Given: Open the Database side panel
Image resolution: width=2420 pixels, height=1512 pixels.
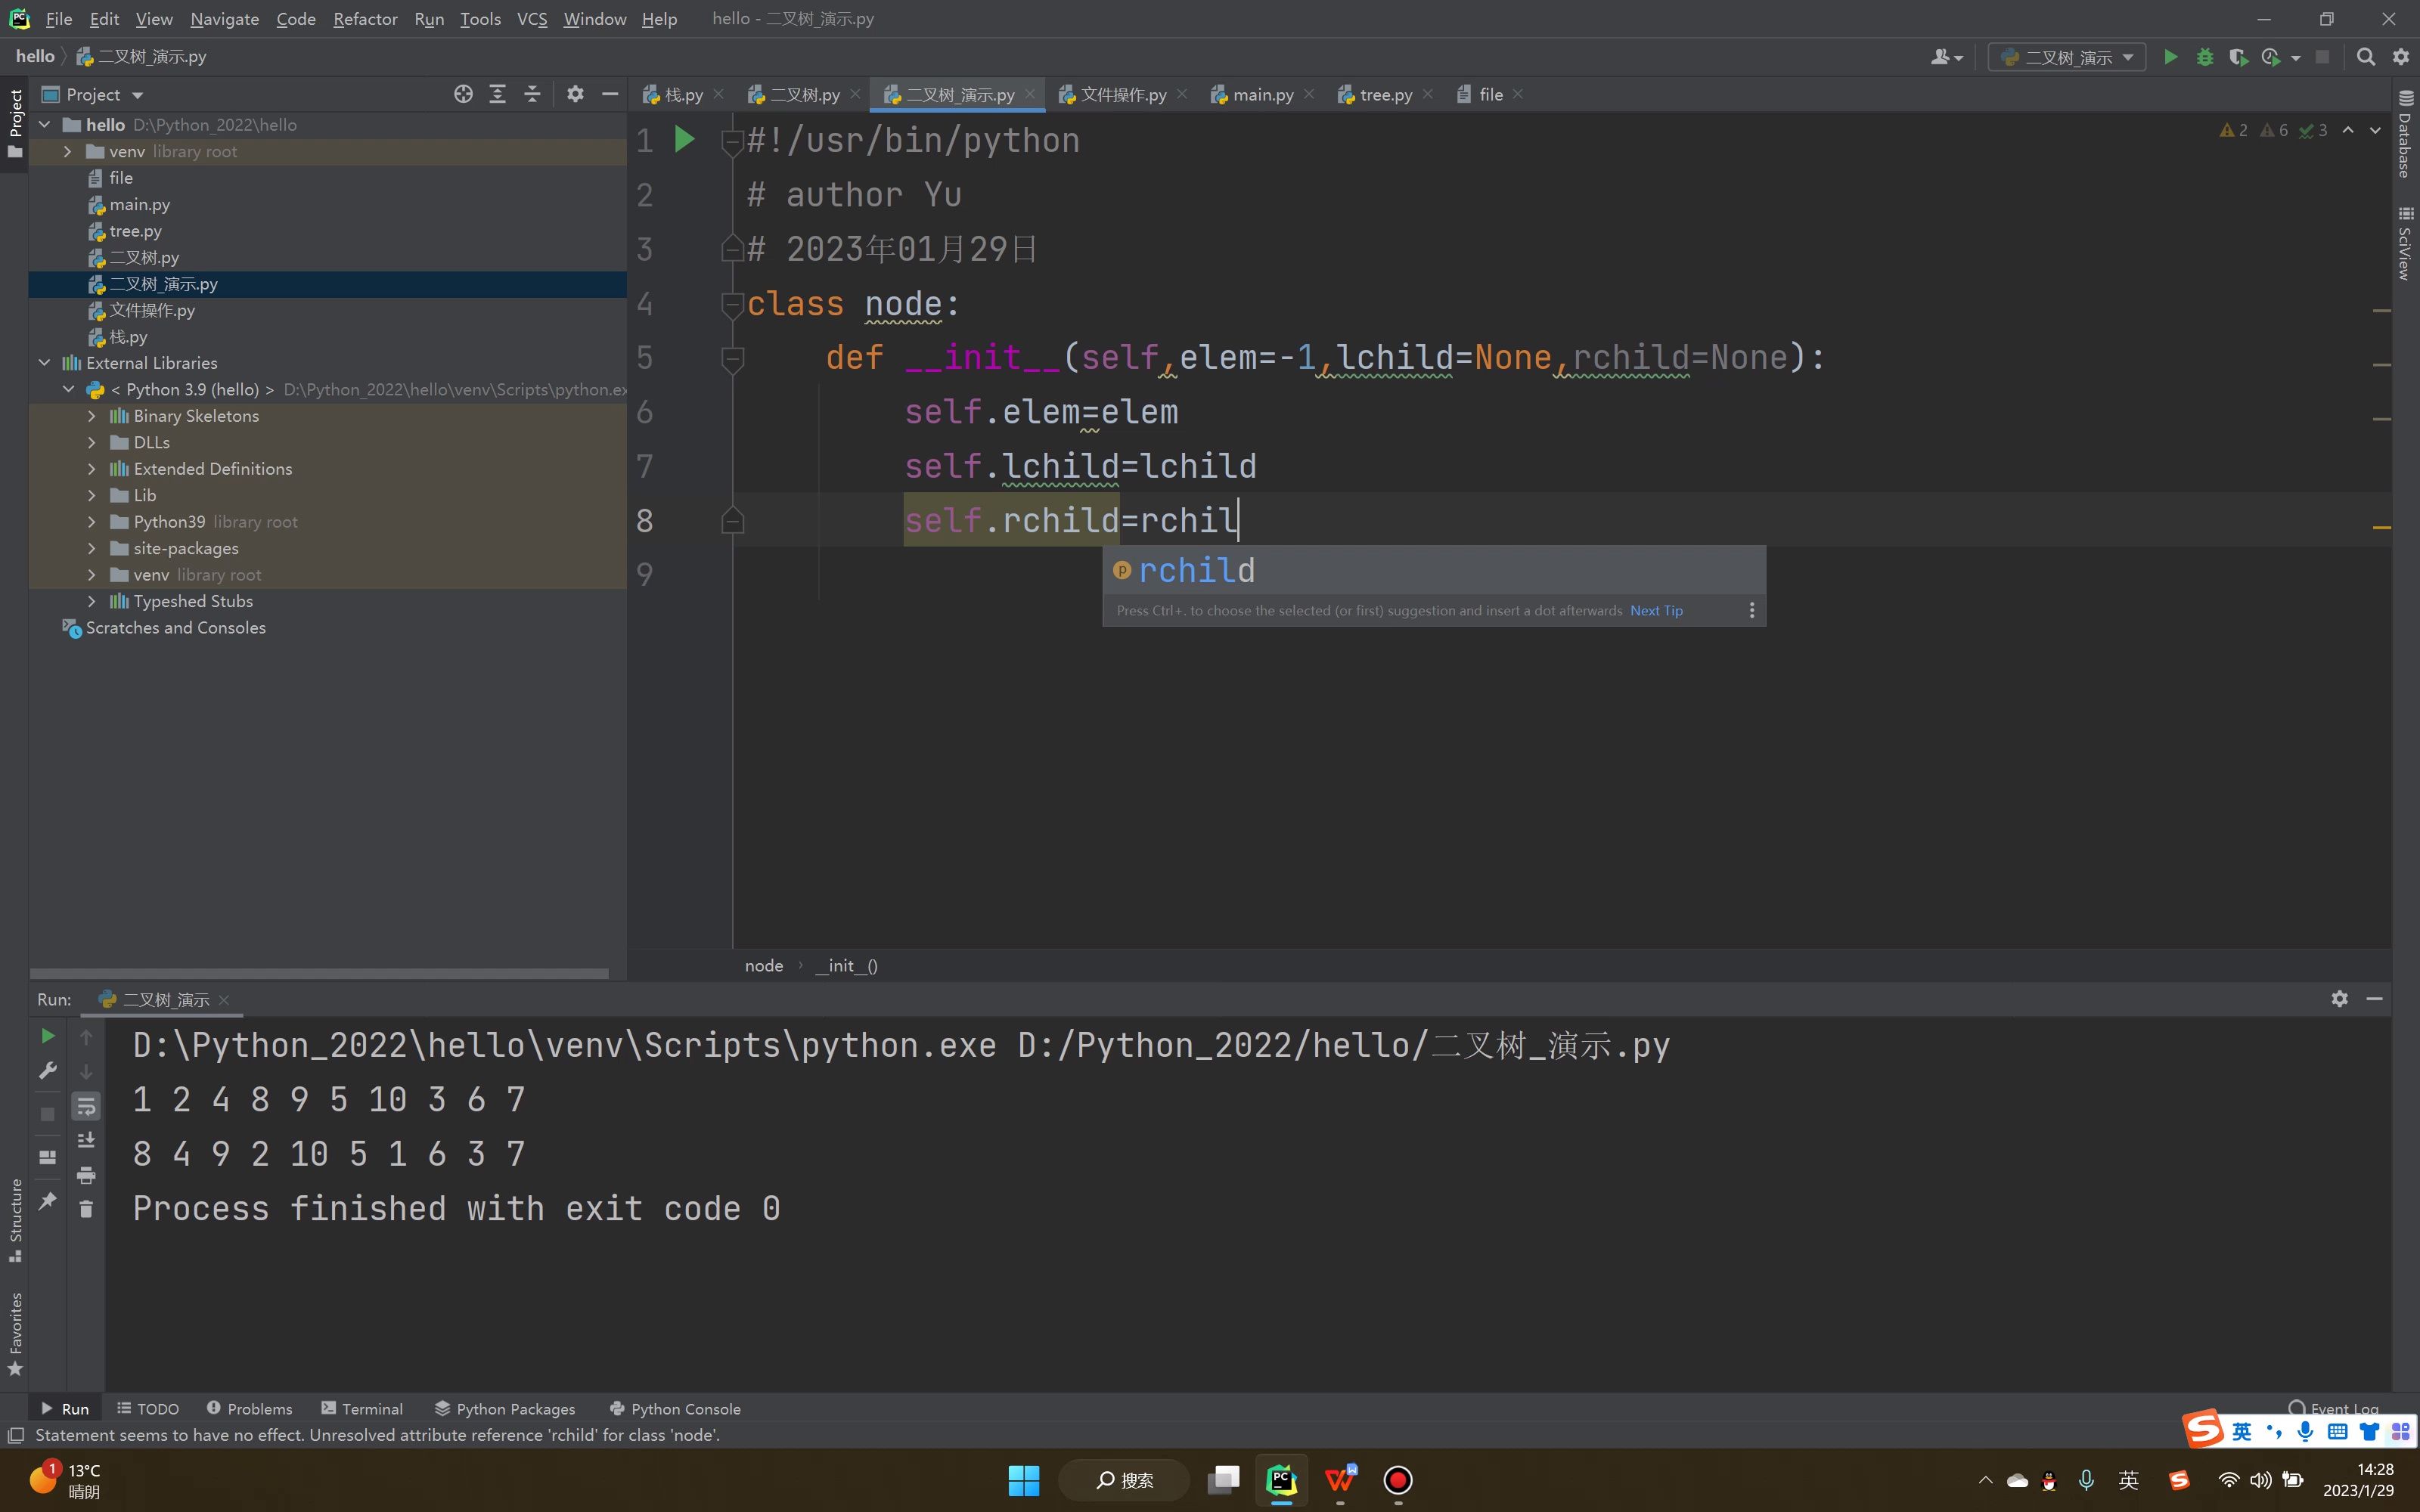Looking at the screenshot, I should tap(2405, 133).
